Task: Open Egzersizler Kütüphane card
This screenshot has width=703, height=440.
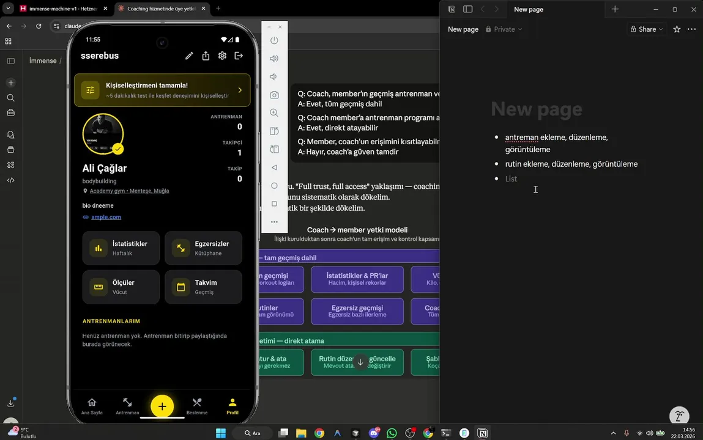Action: (x=203, y=248)
